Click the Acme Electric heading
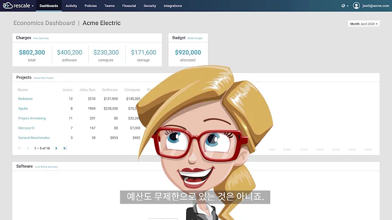The image size is (392, 220). coord(101,23)
